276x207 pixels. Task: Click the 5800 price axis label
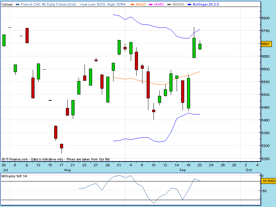coord(265,18)
